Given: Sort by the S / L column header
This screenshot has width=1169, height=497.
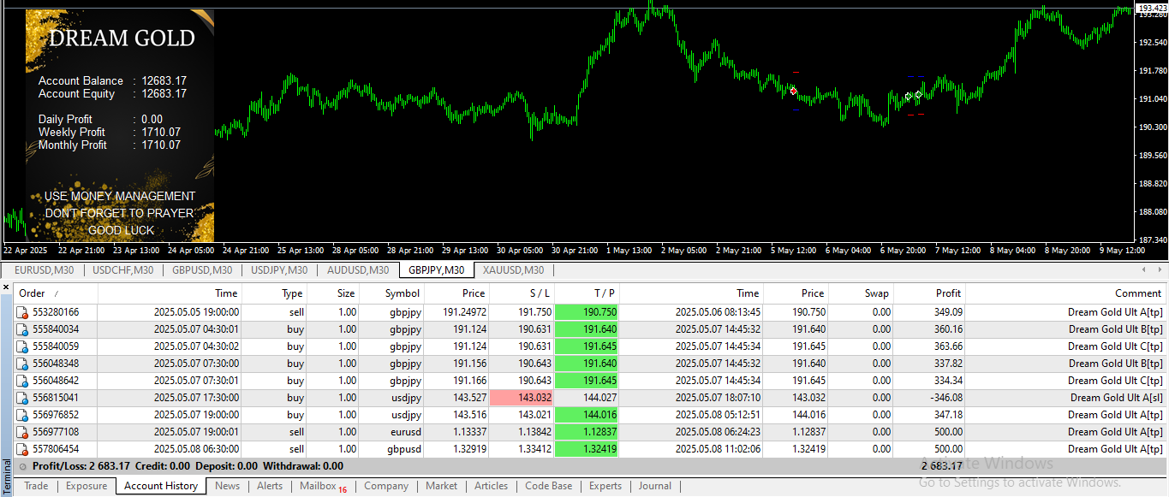Looking at the screenshot, I should (522, 293).
